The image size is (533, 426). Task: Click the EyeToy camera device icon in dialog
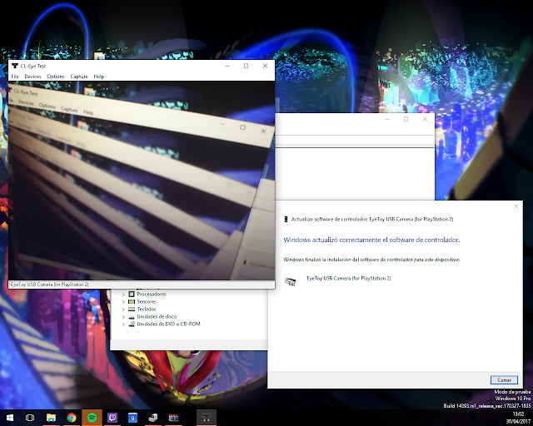coord(291,281)
